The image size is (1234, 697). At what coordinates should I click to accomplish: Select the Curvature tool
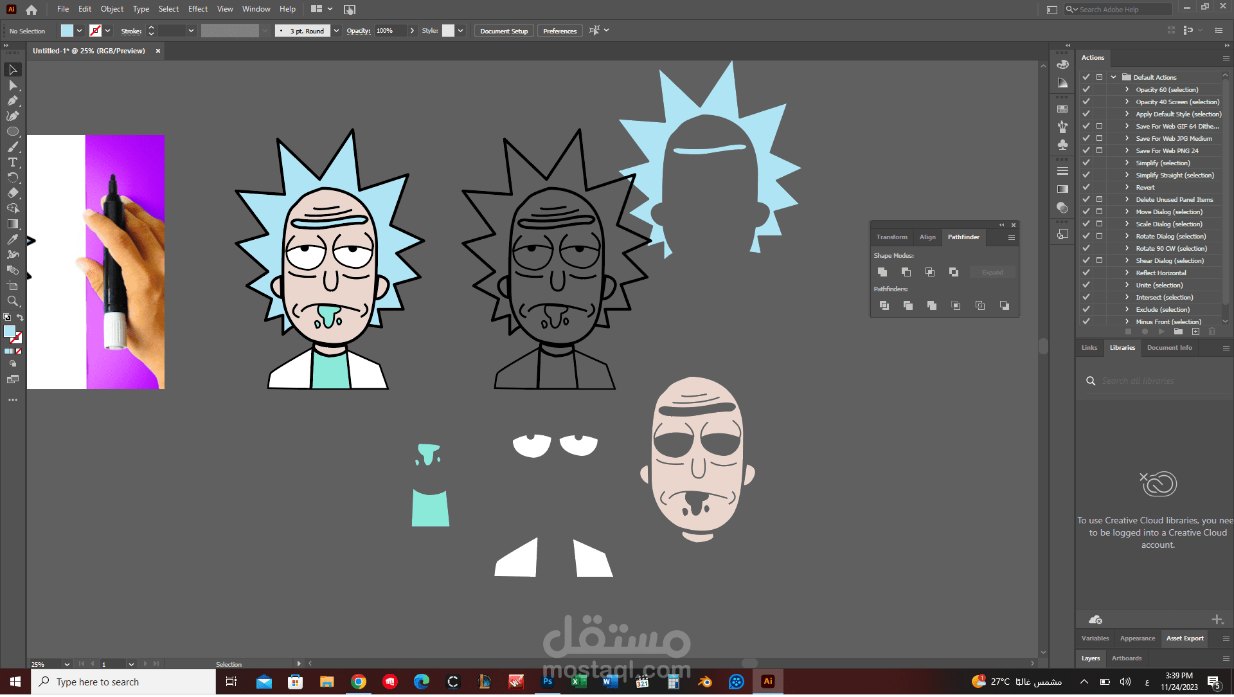coord(13,116)
